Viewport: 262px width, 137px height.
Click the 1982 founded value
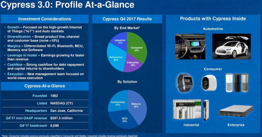click(x=54, y=96)
